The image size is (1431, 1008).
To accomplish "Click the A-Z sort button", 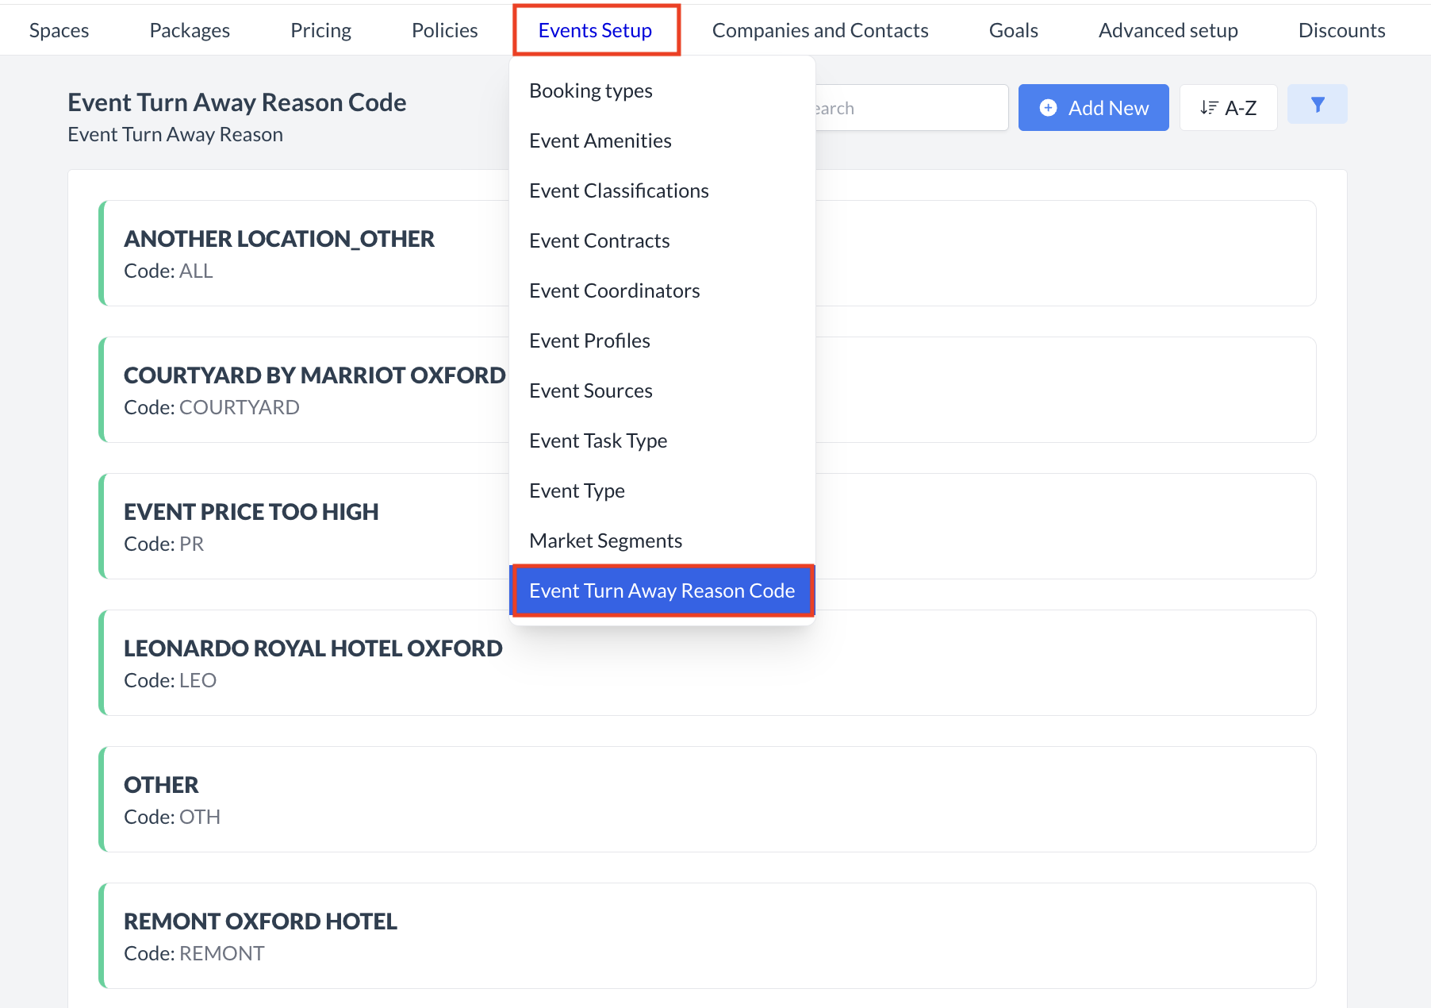I will coord(1228,108).
